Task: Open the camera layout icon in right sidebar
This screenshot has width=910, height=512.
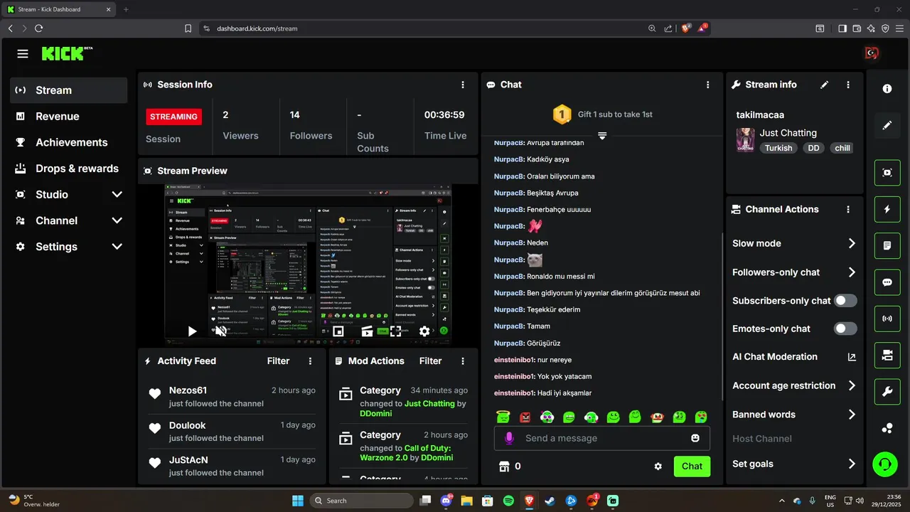Action: (887, 355)
